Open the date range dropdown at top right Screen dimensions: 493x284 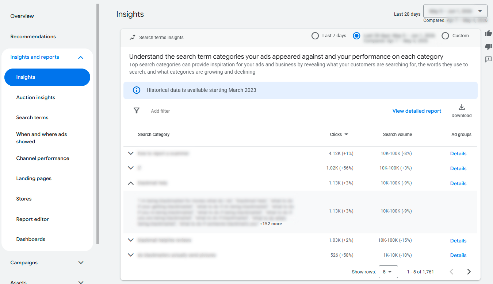coord(455,11)
